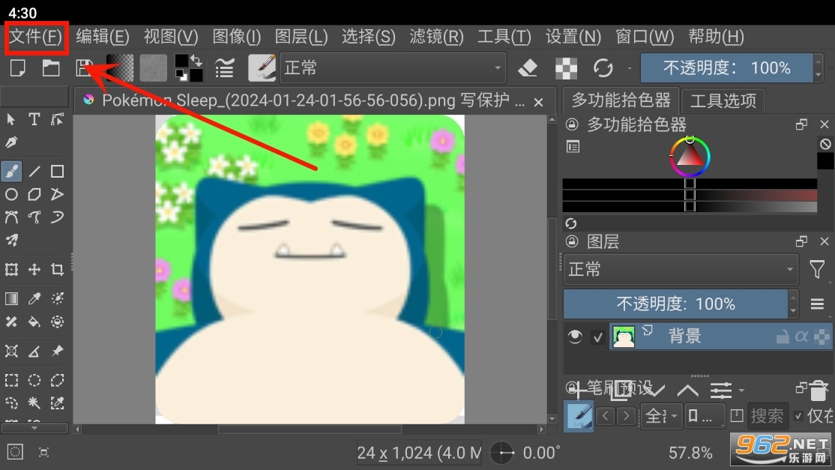Toggle alpha inheritance on 背景 layer
Image resolution: width=835 pixels, height=470 pixels.
(x=801, y=337)
